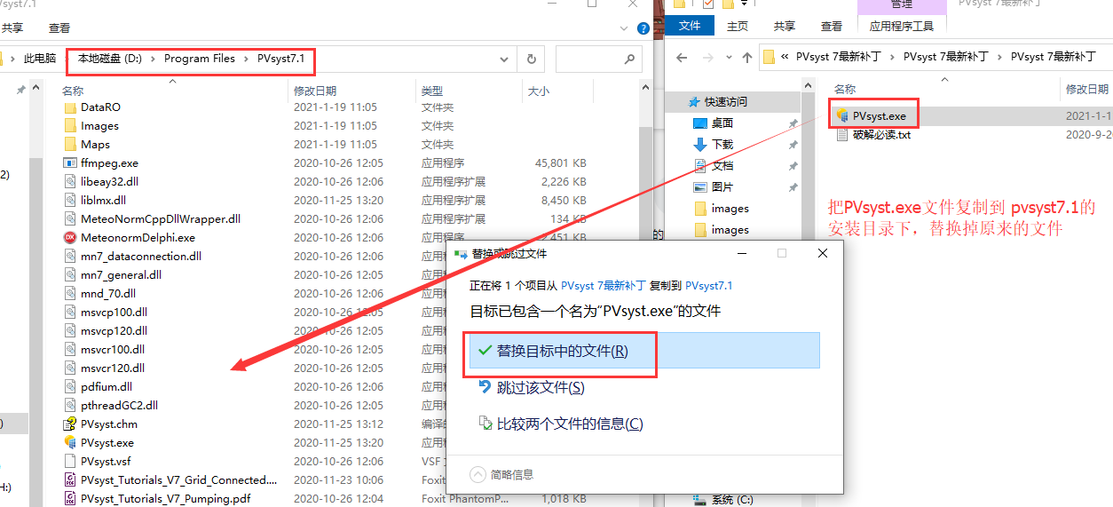Expand path after 本地磁盘 (D:) breadcrumb

153,59
